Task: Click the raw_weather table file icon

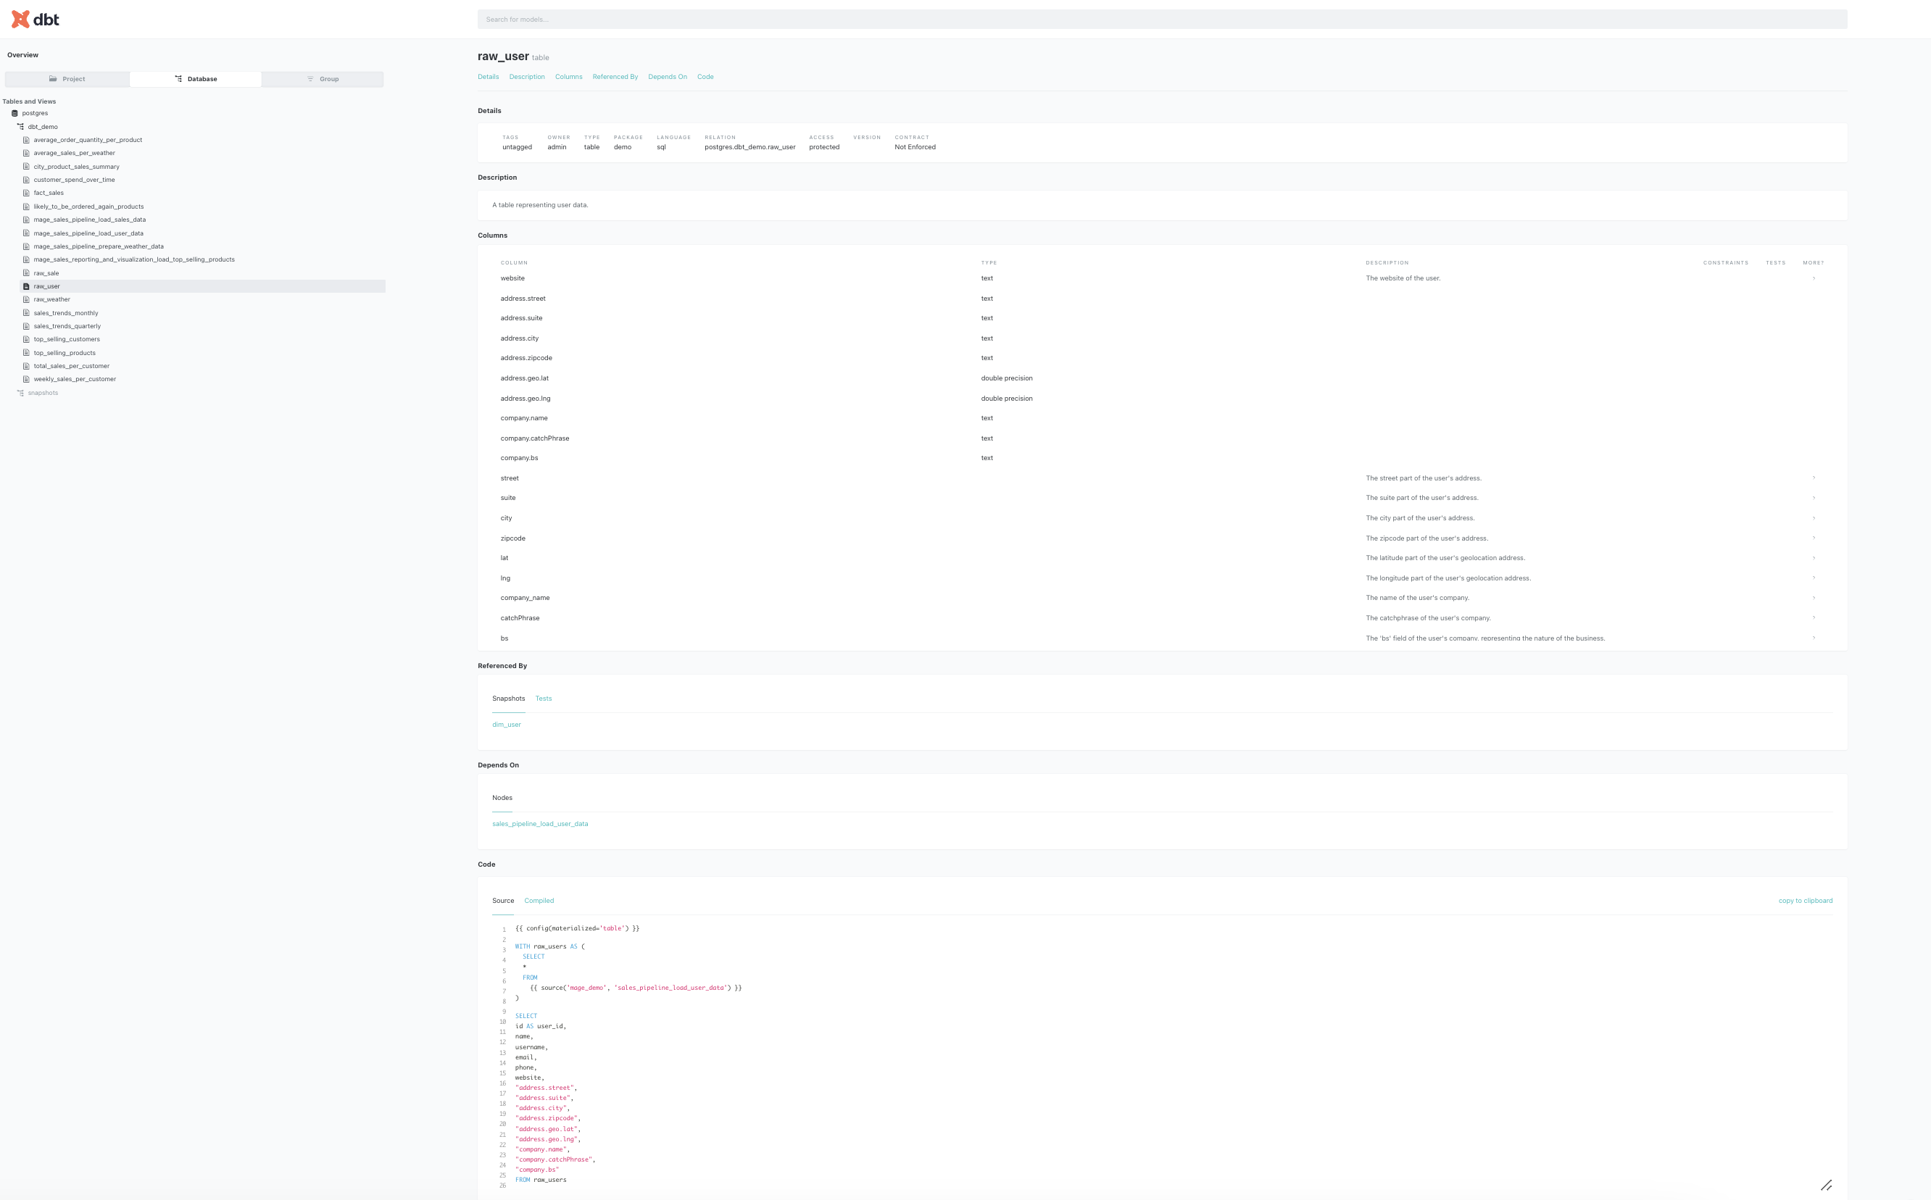Action: tap(26, 299)
